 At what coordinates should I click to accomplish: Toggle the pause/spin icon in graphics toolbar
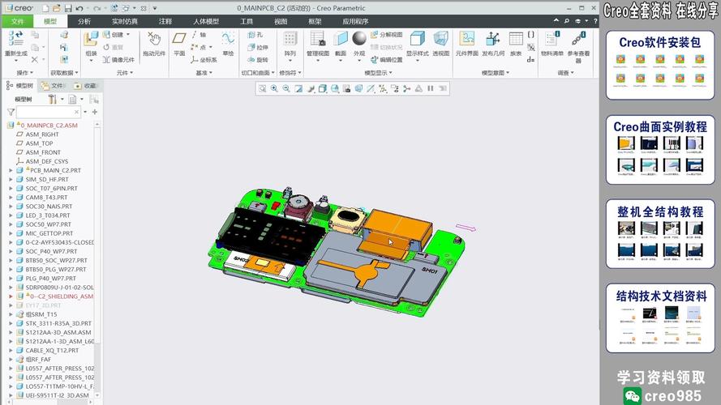click(x=431, y=88)
